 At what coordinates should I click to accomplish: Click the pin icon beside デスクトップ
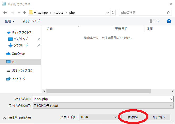[39, 39]
